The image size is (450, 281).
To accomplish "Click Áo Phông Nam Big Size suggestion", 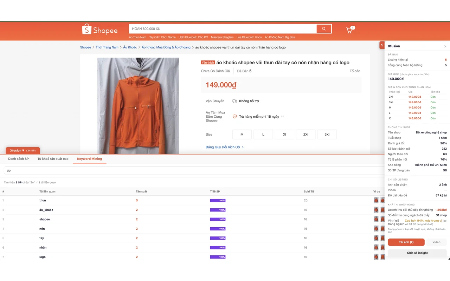I will (x=280, y=37).
